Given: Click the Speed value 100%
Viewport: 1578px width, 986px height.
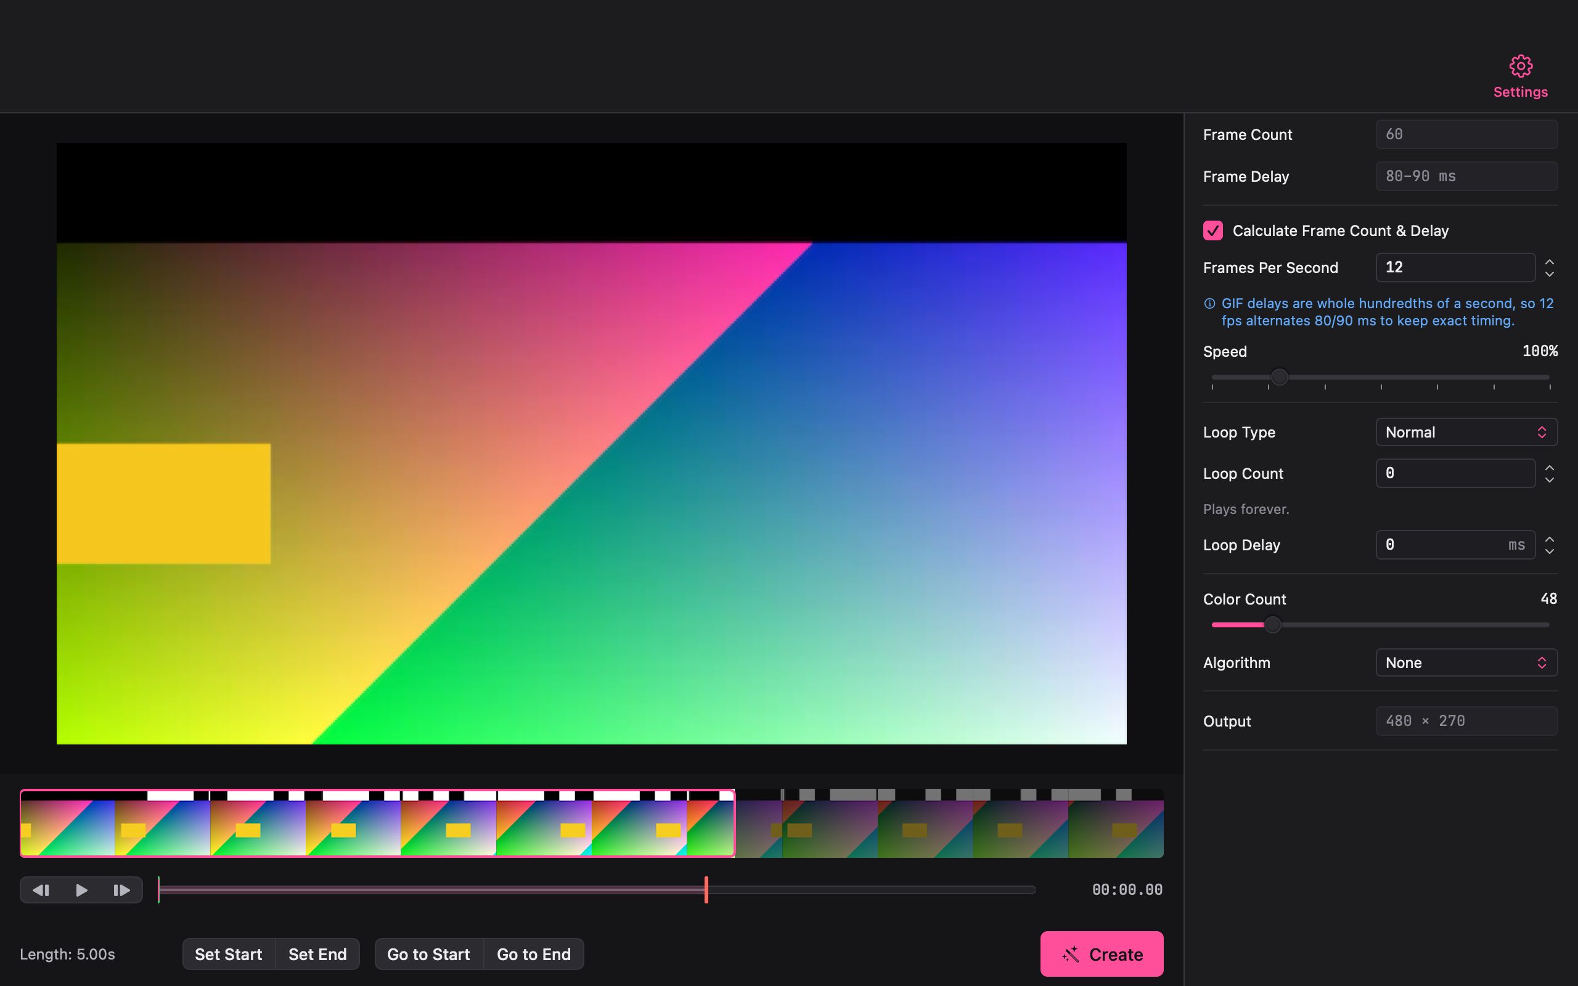Looking at the screenshot, I should (x=1540, y=351).
